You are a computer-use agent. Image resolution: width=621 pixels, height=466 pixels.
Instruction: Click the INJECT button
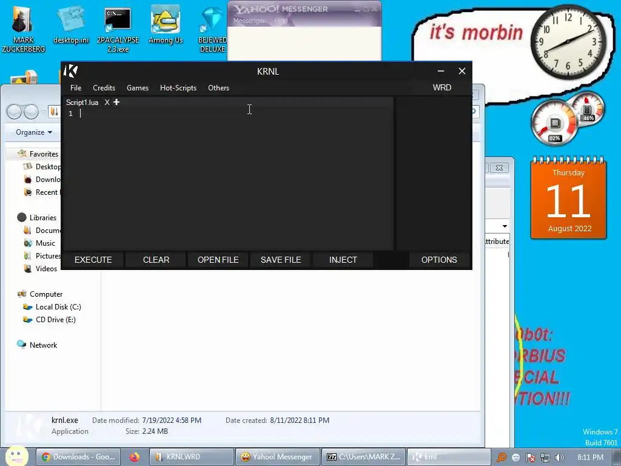click(343, 260)
